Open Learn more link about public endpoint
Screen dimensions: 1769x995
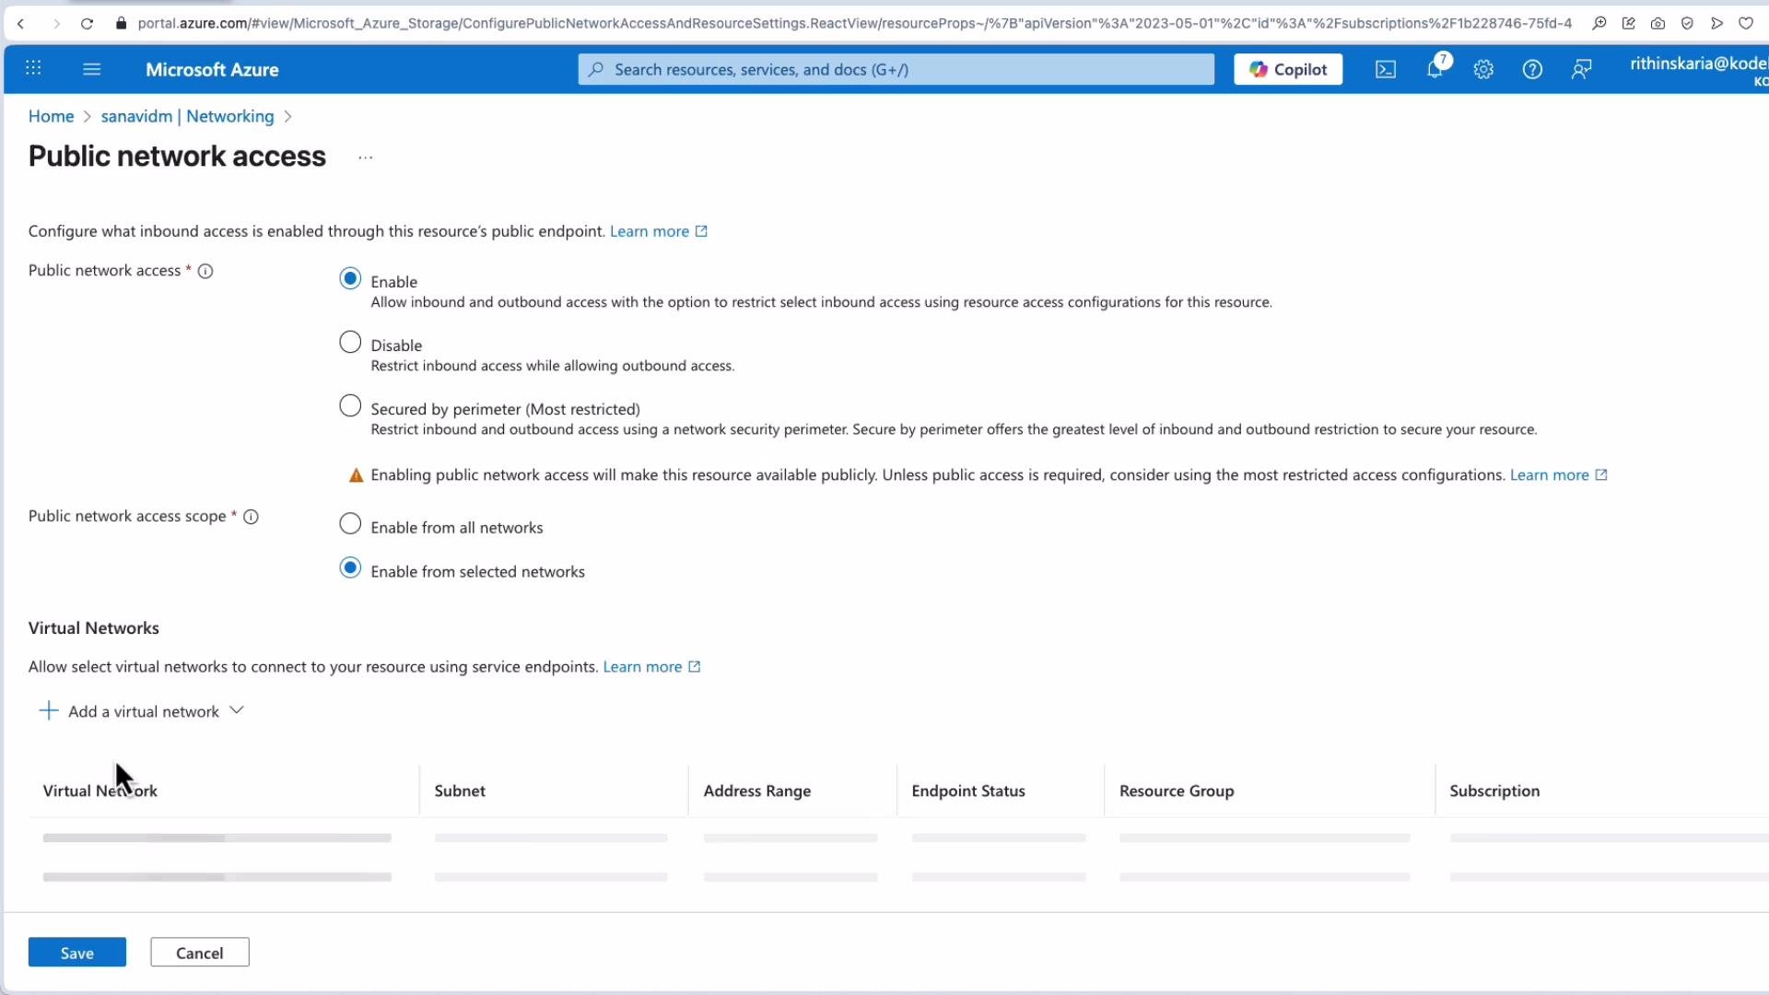(x=659, y=231)
